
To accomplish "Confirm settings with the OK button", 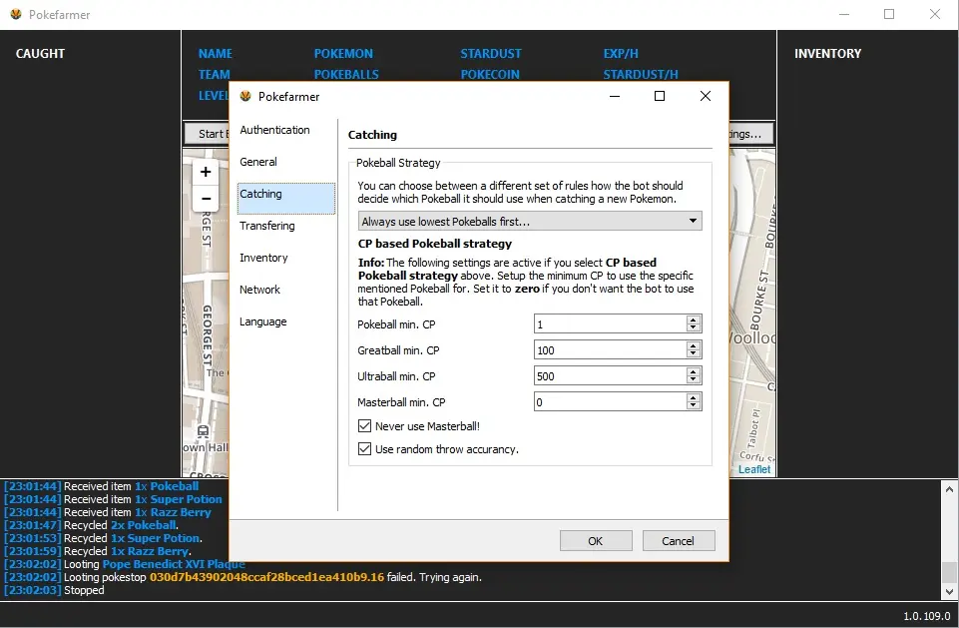I will click(x=596, y=541).
